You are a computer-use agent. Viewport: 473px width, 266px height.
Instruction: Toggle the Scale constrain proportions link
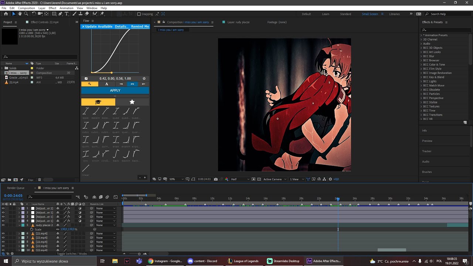(58, 229)
